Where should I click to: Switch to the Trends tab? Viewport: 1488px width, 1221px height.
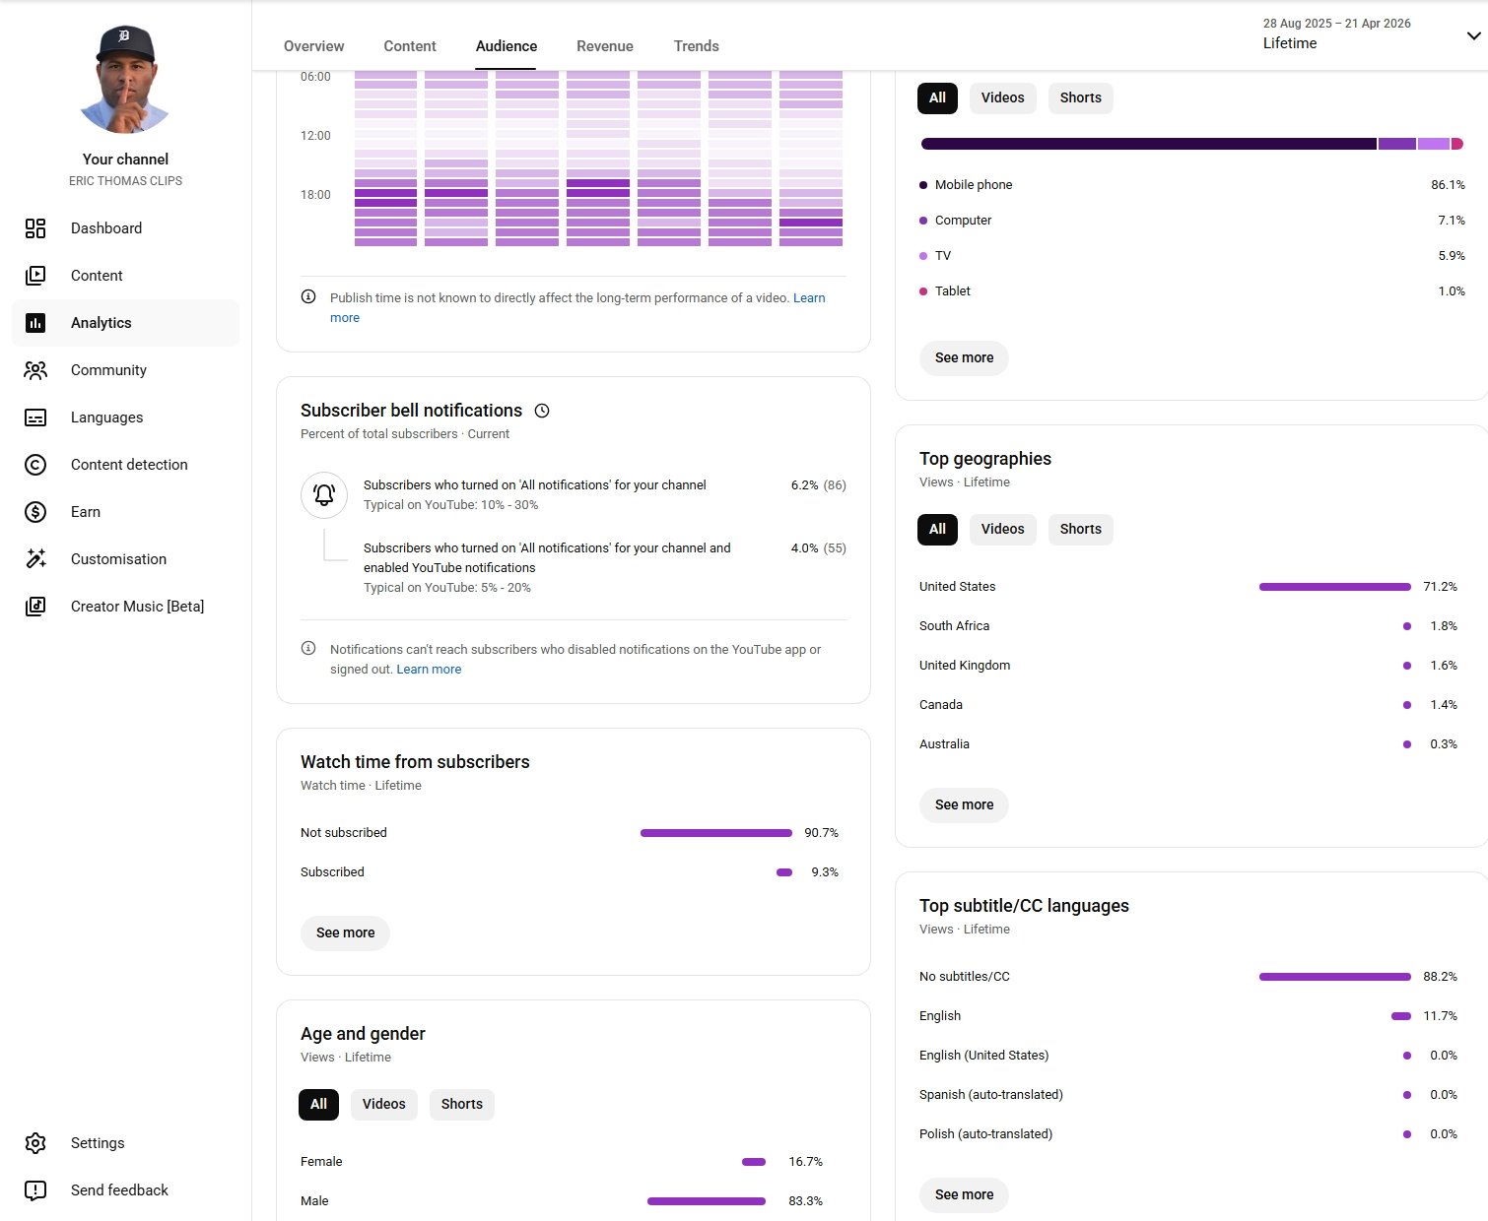point(696,46)
